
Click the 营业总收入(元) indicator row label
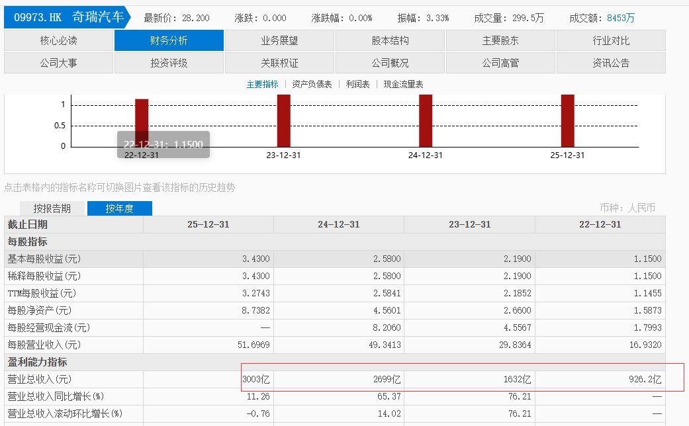click(39, 380)
